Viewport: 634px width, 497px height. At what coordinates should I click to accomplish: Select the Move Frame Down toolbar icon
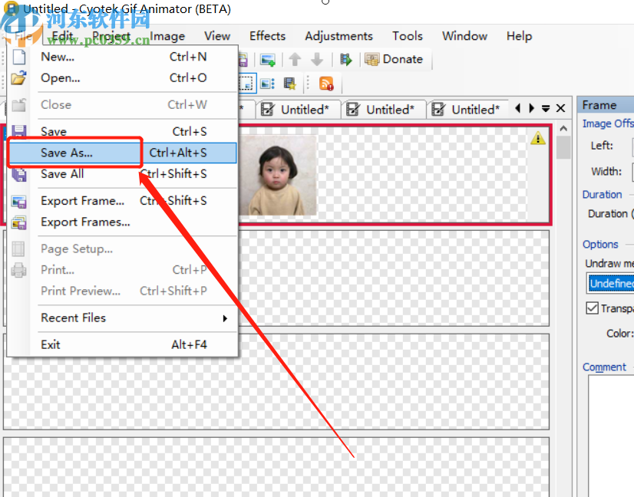coord(318,59)
